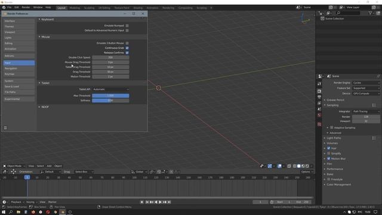The image size is (382, 215).
Task: Select solid viewport shading mode
Action: click(298, 166)
